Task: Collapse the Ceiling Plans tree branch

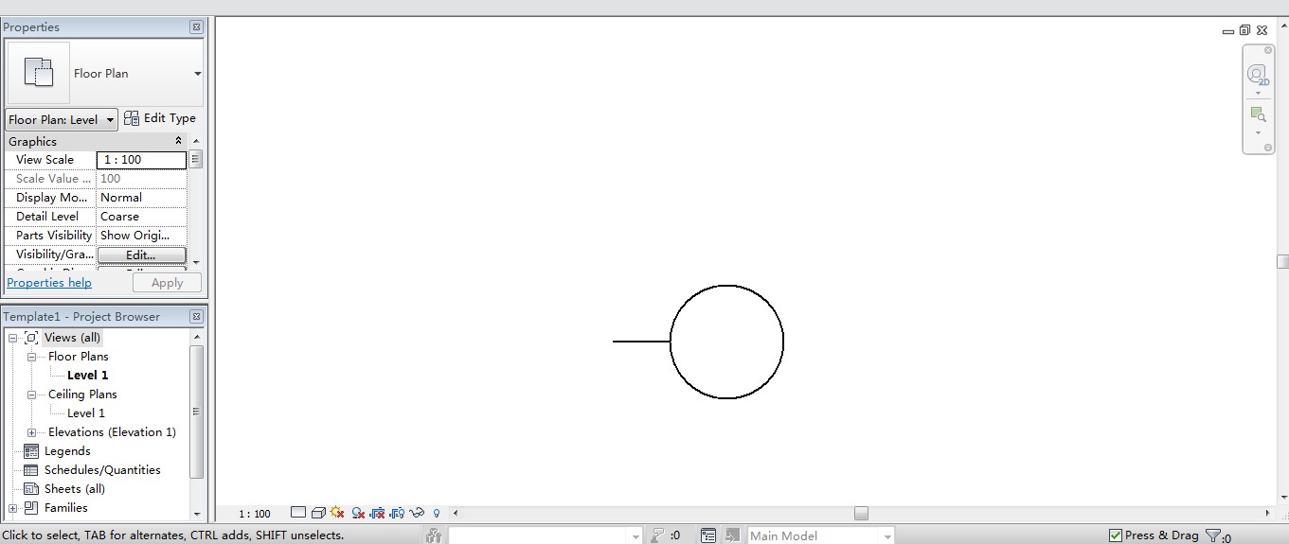Action: (x=31, y=395)
